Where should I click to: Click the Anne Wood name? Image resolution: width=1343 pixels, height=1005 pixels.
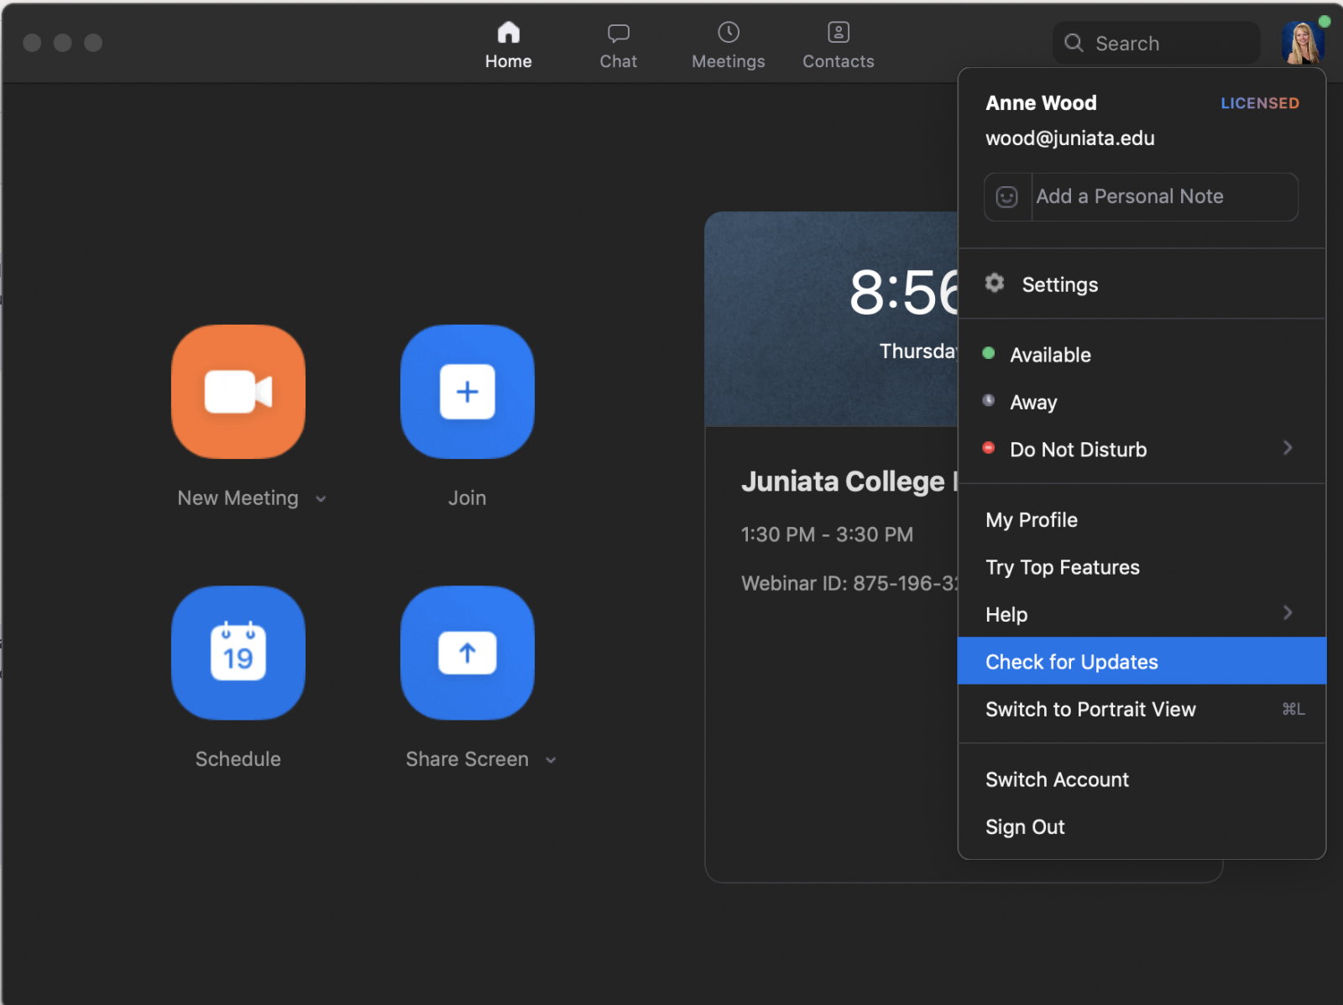point(1041,103)
